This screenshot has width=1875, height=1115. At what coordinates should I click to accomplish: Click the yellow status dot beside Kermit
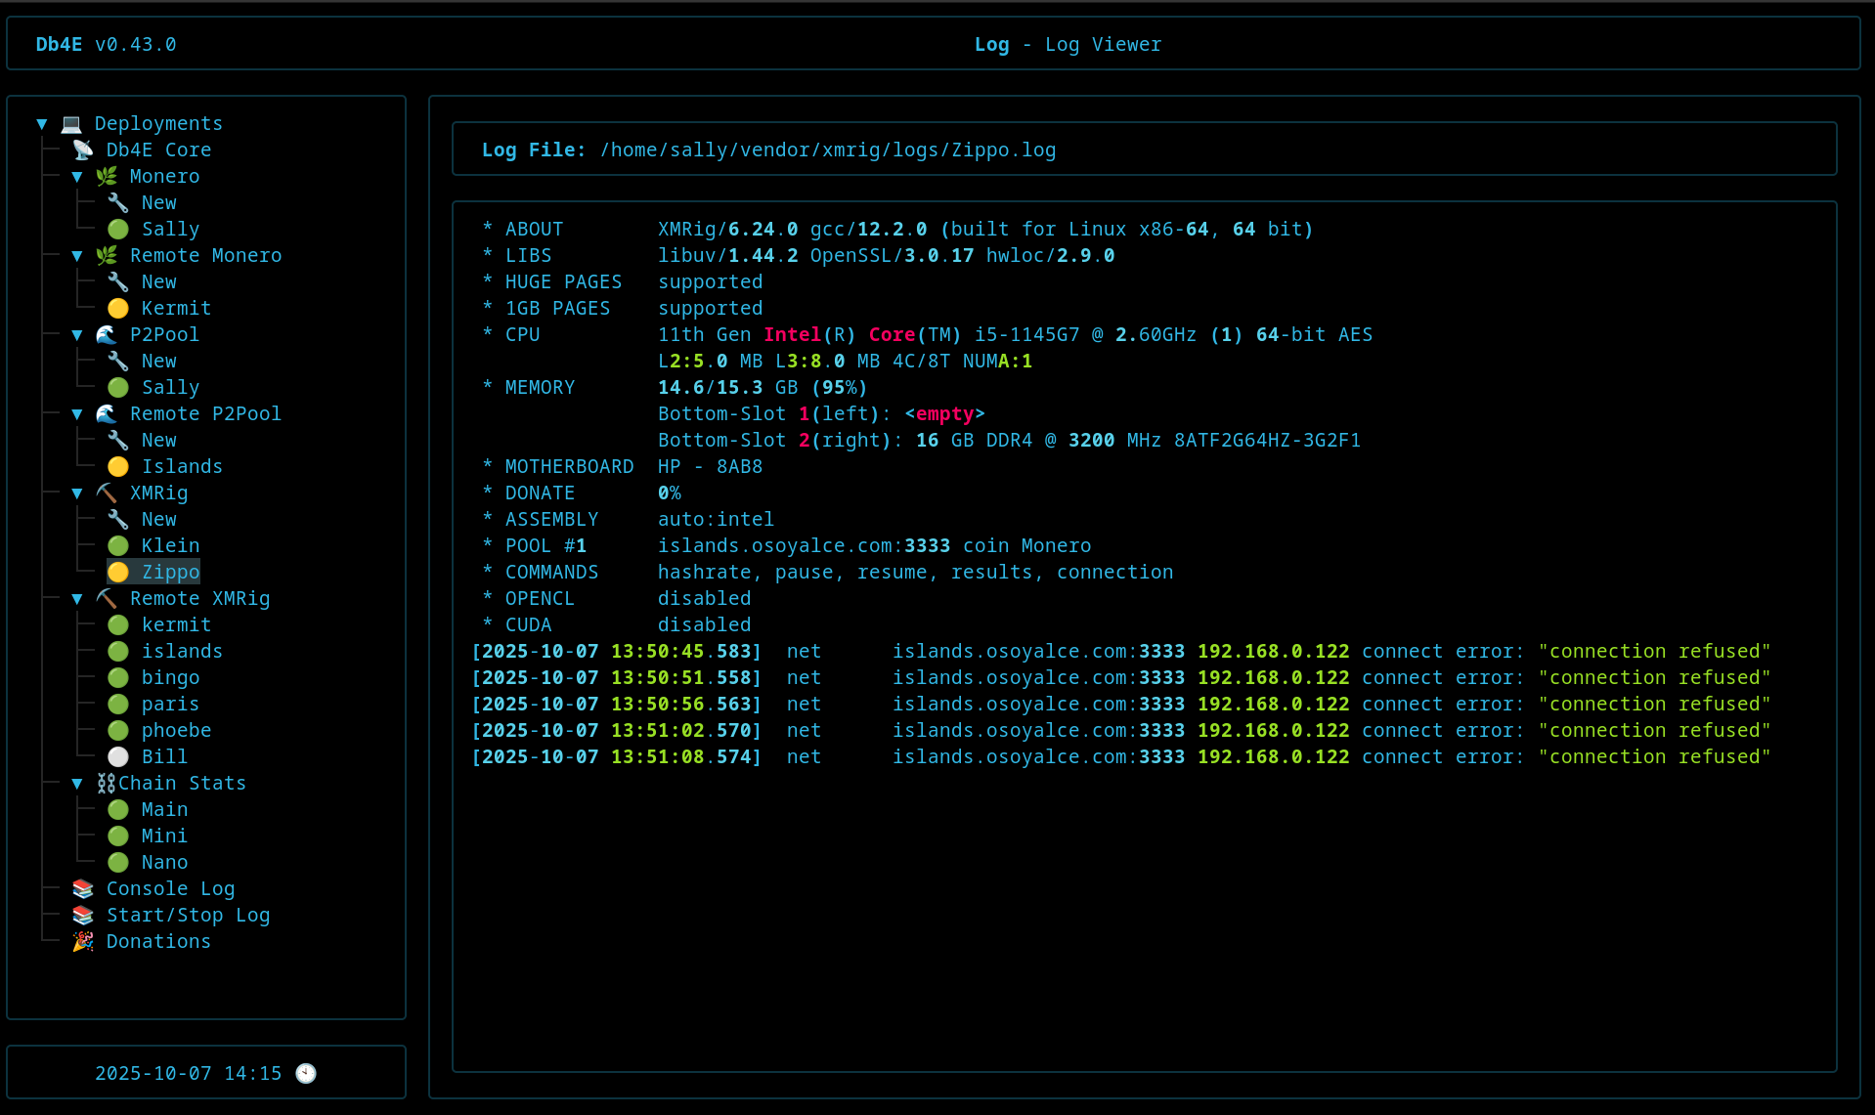pos(118,308)
